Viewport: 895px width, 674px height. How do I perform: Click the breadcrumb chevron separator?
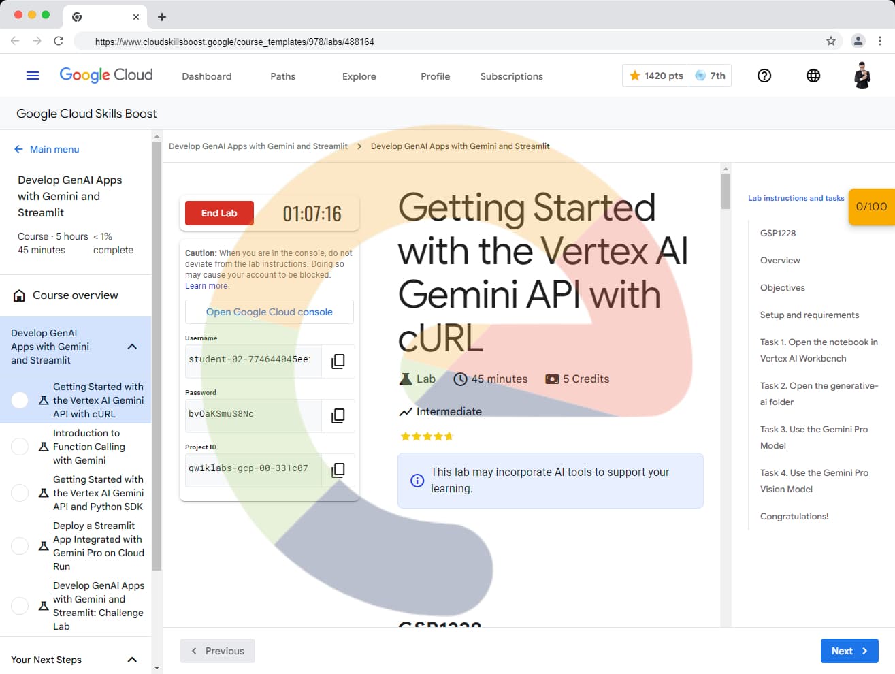(x=359, y=146)
